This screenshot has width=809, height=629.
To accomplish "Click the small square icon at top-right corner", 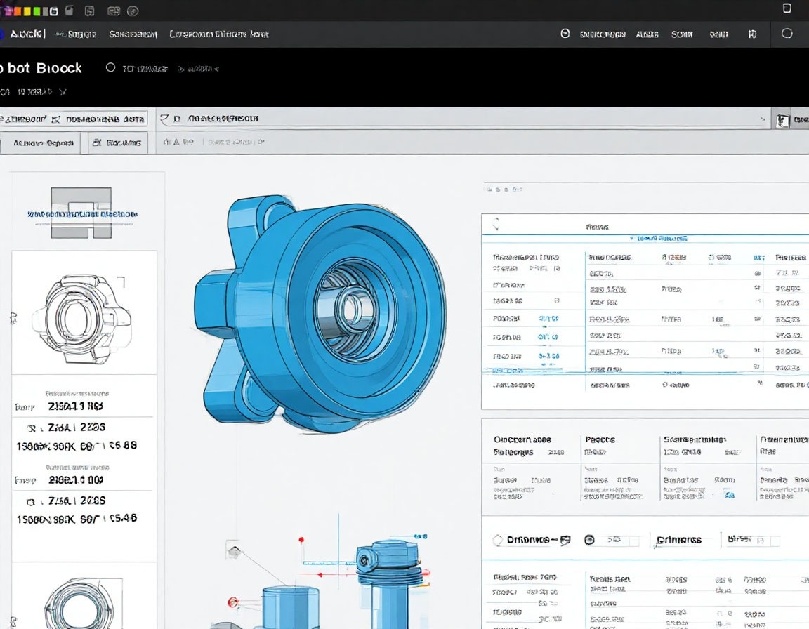I will click(787, 8).
